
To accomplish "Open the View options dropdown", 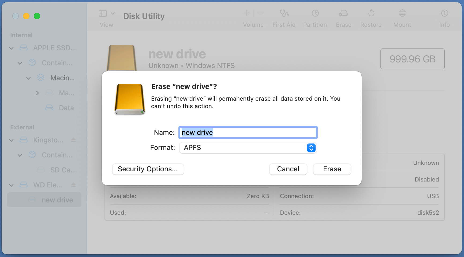I will pos(113,13).
